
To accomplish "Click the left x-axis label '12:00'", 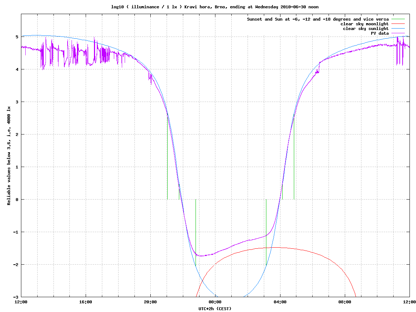I will 21,302.
